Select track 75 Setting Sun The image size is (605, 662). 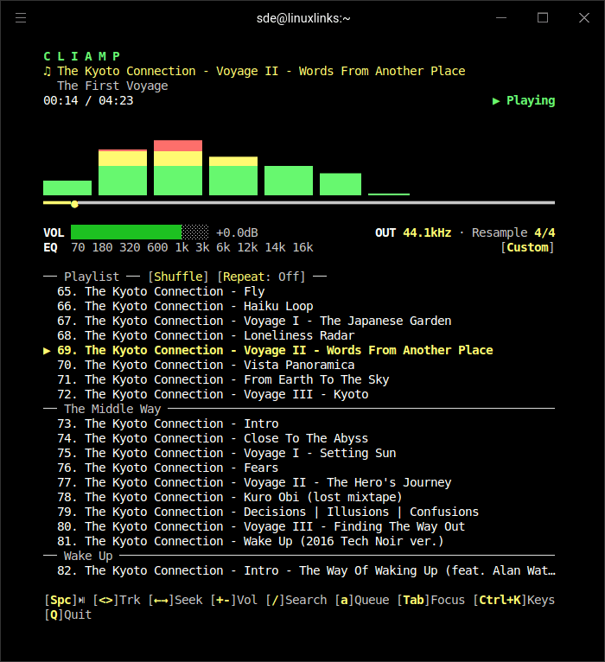(x=226, y=453)
